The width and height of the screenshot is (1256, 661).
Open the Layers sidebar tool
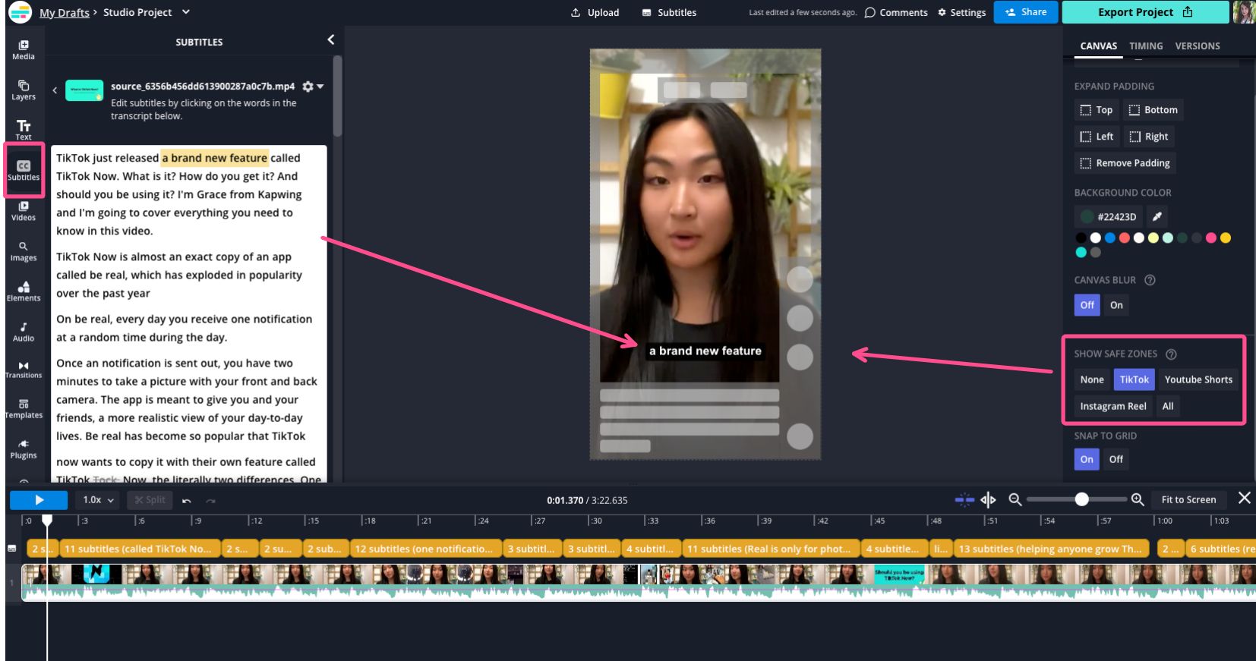tap(24, 90)
